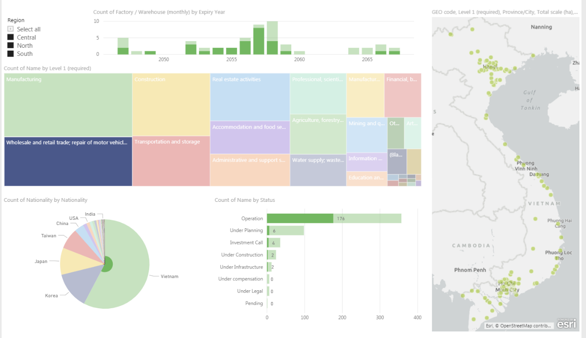Select the Manufacturing treemap tile

pos(68,105)
